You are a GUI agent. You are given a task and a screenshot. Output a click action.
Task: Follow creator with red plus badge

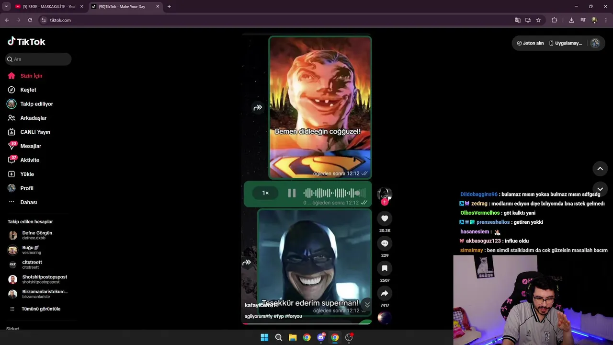tap(385, 202)
